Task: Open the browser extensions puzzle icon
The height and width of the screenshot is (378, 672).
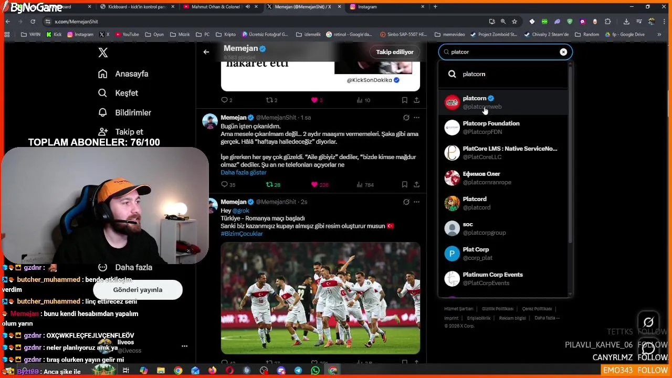Action: [x=607, y=22]
